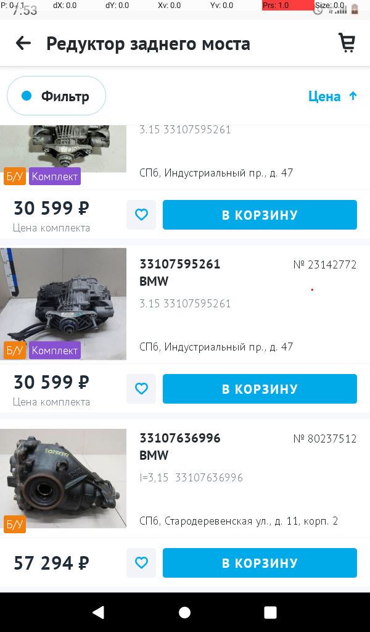Open listing title 33107636996 BMW
The image size is (370, 632).
(x=179, y=447)
